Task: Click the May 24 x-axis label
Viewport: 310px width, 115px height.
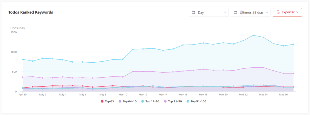Action: coord(263,95)
